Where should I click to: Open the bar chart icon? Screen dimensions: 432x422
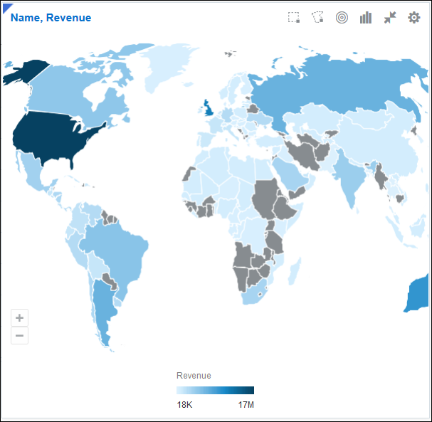point(366,18)
